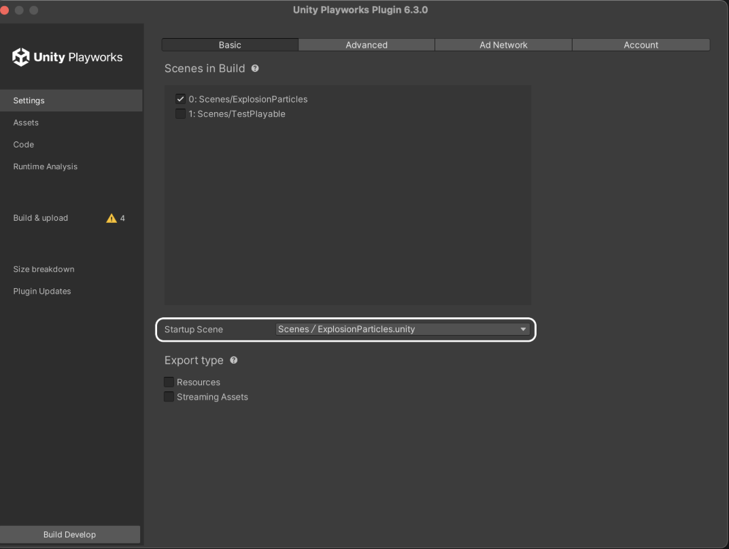Click the help icon beside Scenes in Build

(x=255, y=68)
